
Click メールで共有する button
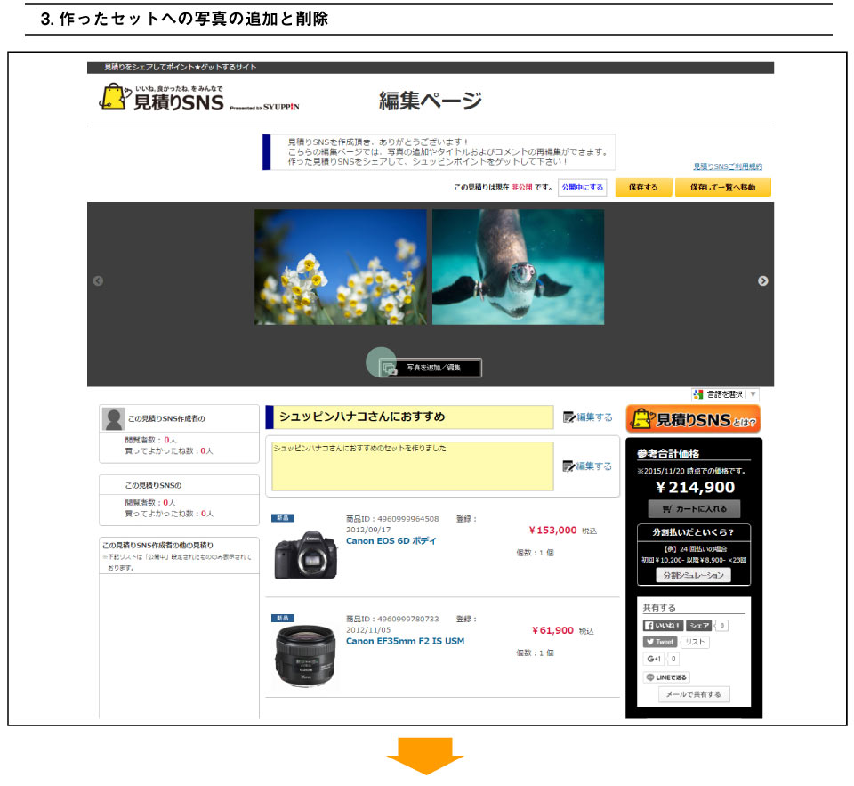click(x=693, y=694)
